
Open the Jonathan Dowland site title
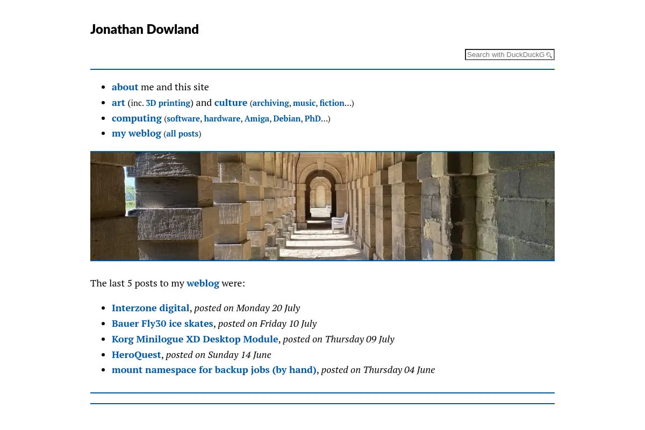tap(145, 29)
